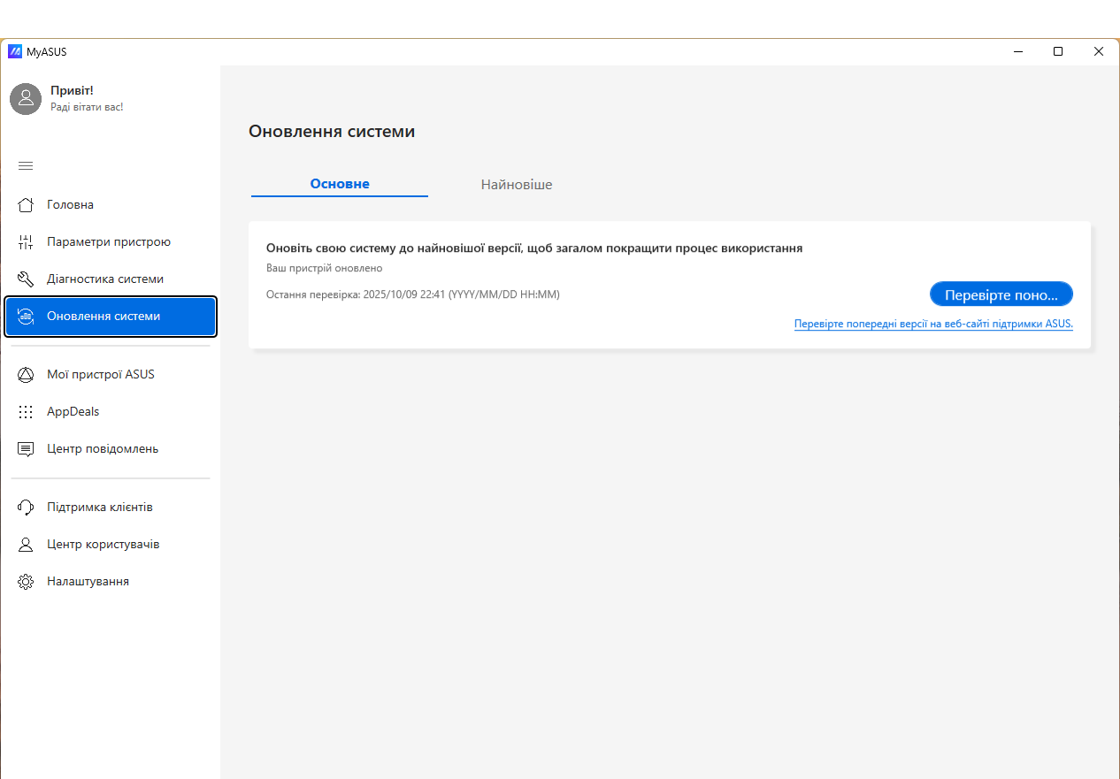Click the message icon for Центр повідомлень

tap(26, 449)
